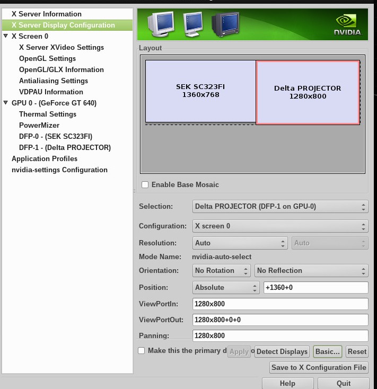Open OpenGL/GLX Information page
The image size is (377, 389).
(62, 70)
